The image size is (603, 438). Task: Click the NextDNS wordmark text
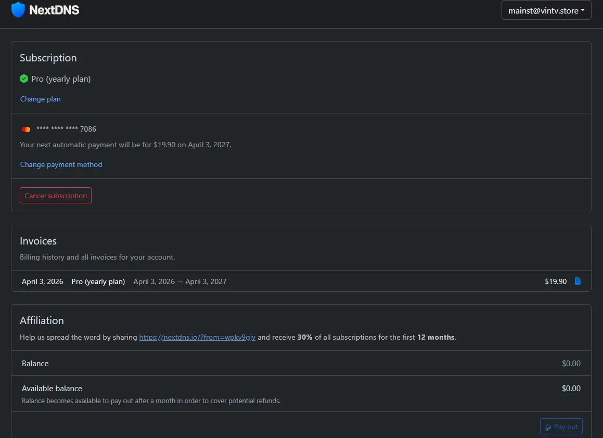tap(54, 10)
